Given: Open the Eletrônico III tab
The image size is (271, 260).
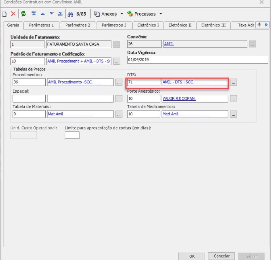Looking at the screenshot, I should [213, 25].
